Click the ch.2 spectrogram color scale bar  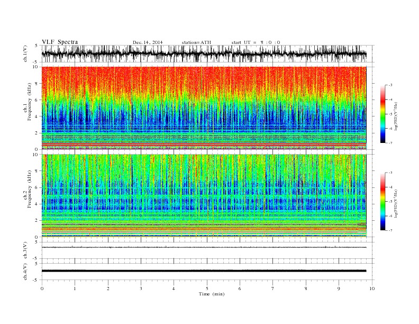pyautogui.click(x=382, y=202)
